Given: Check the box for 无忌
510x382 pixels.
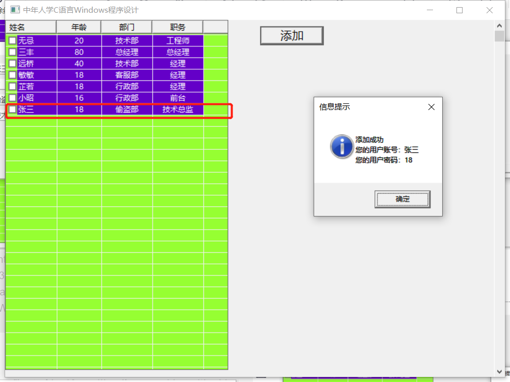Looking at the screenshot, I should click(x=12, y=41).
